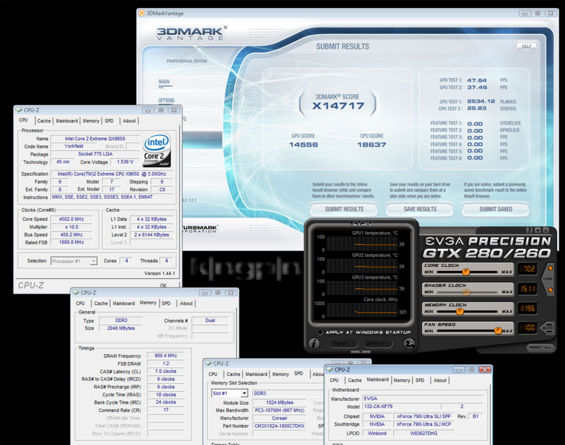Open EVGA Precision information icon
This screenshot has height=445, width=565.
click(314, 344)
